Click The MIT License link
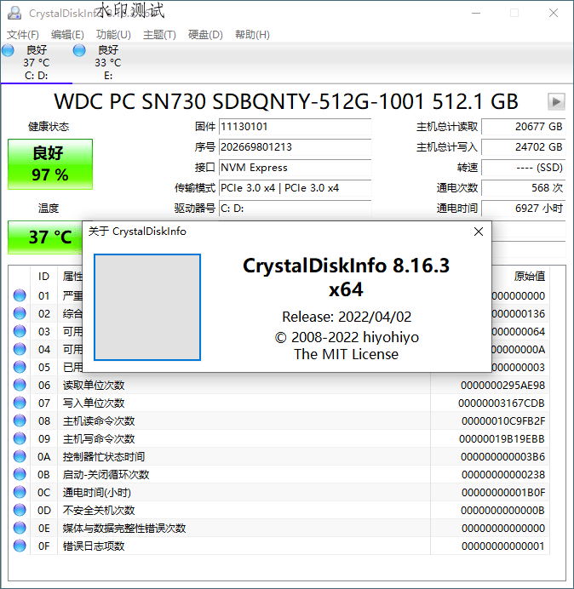 347,354
